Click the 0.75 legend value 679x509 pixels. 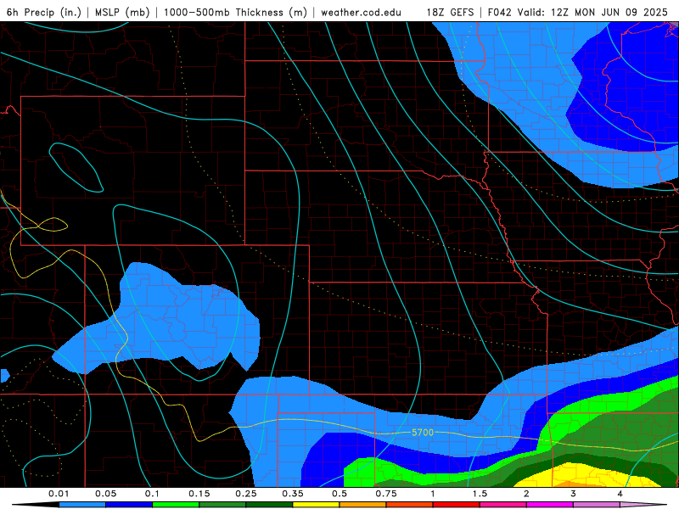coord(386,494)
